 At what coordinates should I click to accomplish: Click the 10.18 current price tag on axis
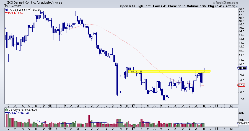click(242, 68)
